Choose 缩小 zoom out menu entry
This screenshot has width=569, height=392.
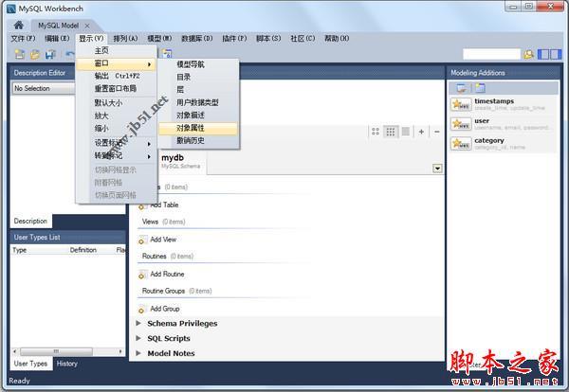point(116,129)
